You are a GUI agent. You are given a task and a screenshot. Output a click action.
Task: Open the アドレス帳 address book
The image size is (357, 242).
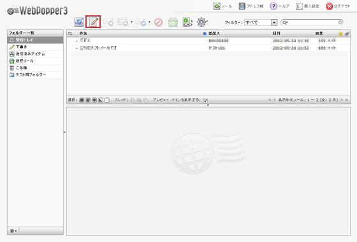[251, 6]
